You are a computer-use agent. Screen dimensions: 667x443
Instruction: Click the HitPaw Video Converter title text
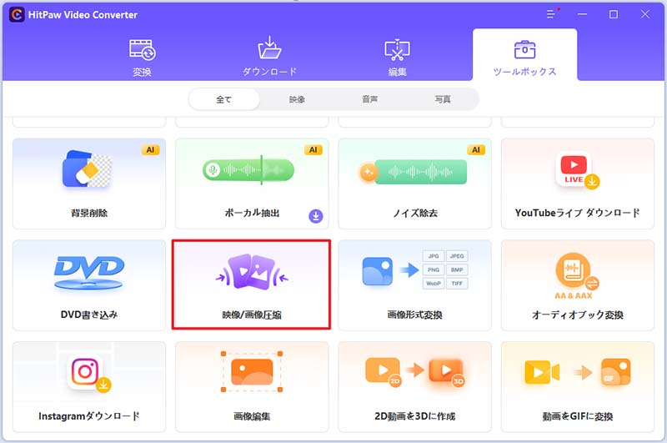click(x=83, y=15)
